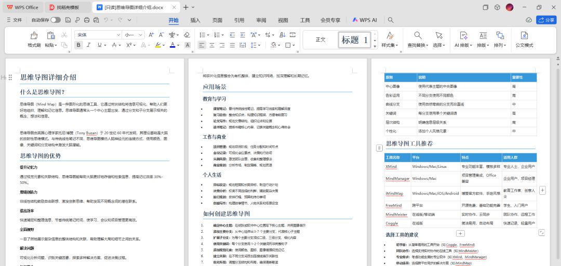The height and width of the screenshot is (266, 561).
Task: Expand the line spacing dropdown
Action: pos(259,45)
